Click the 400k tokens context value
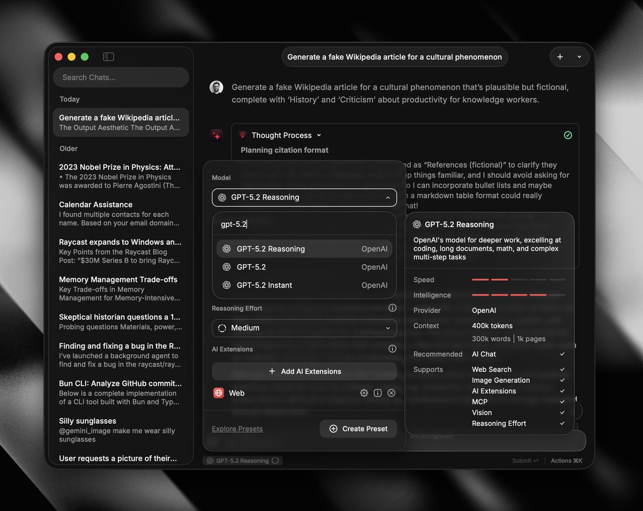Image resolution: width=643 pixels, height=511 pixels. (492, 326)
